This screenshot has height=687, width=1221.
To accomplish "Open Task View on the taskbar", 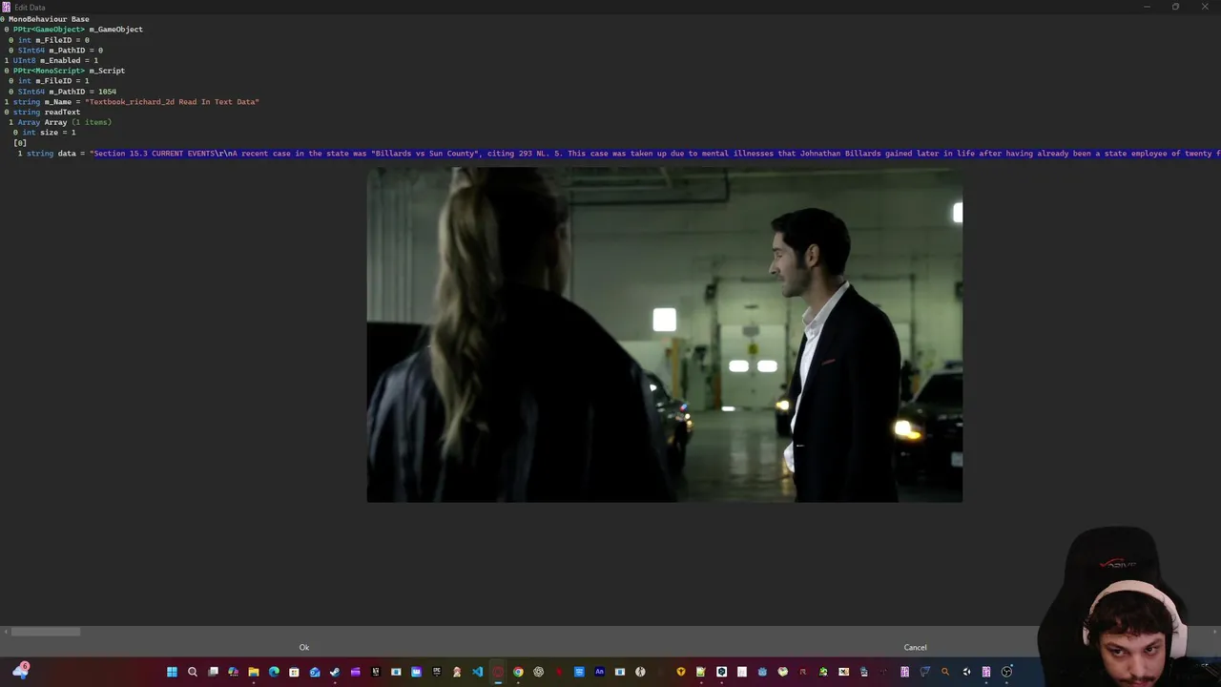I will 213,672.
